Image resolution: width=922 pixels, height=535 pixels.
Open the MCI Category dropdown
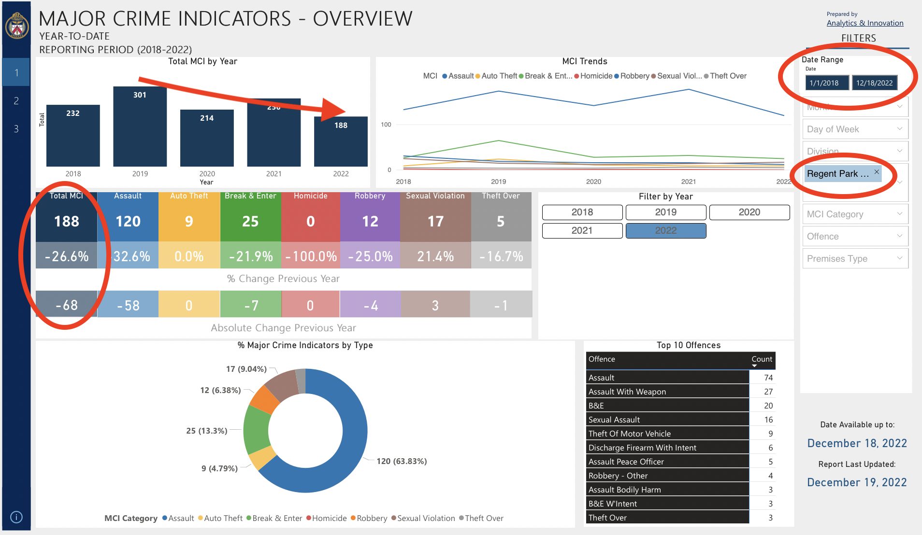pyautogui.click(x=855, y=214)
